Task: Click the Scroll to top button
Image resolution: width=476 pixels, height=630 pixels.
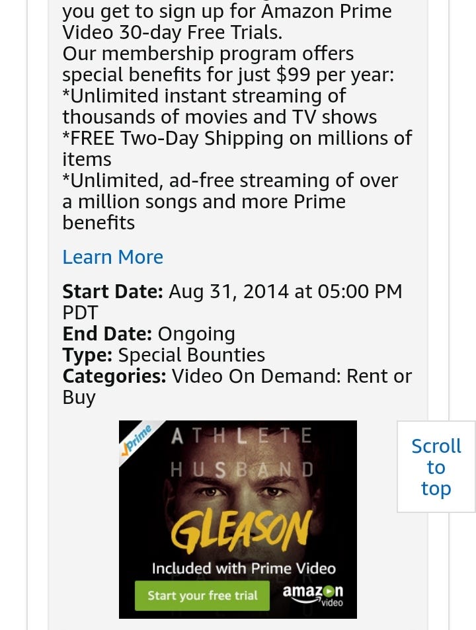Action: point(436,467)
